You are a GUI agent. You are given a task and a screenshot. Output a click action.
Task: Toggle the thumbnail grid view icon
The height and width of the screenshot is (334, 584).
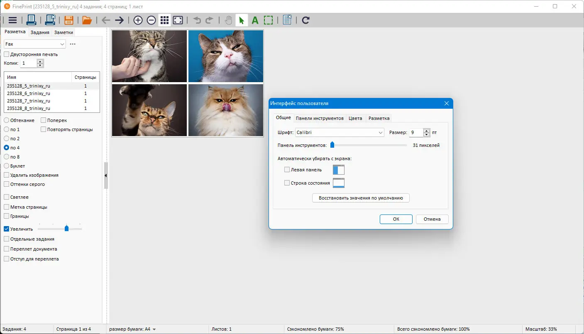164,20
